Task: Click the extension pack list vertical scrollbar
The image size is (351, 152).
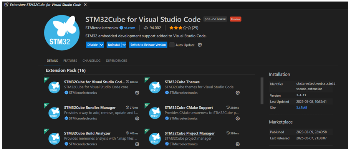Action: click(x=262, y=91)
